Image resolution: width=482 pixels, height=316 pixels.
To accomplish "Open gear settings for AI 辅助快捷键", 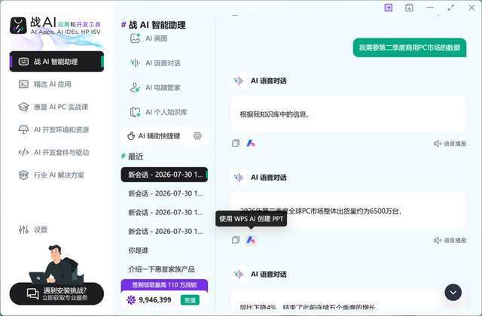I will click(197, 135).
